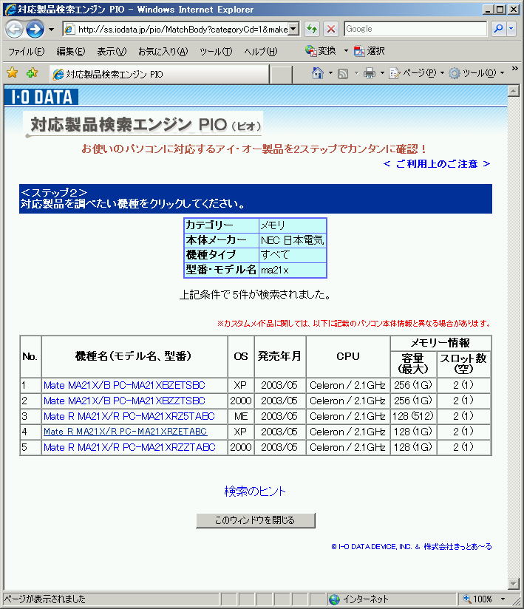
Task: Show more commands via double chevron
Action: tap(514, 69)
